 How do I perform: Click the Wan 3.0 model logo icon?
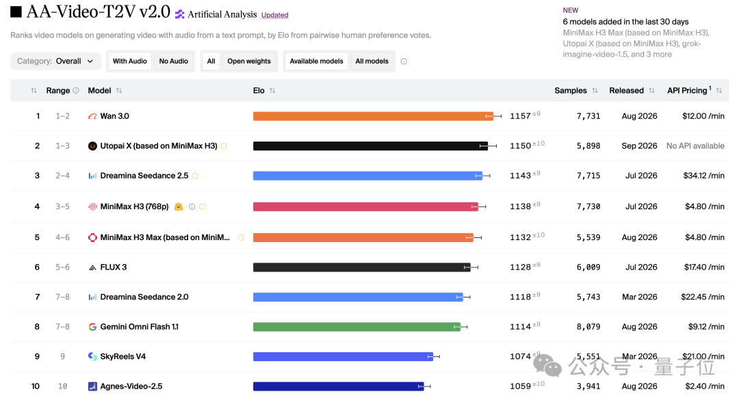(92, 116)
